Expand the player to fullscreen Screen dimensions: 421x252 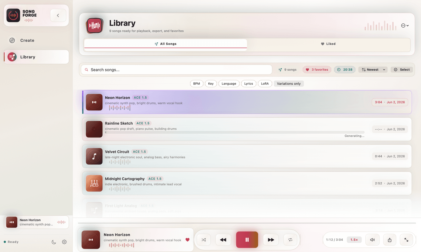406,240
